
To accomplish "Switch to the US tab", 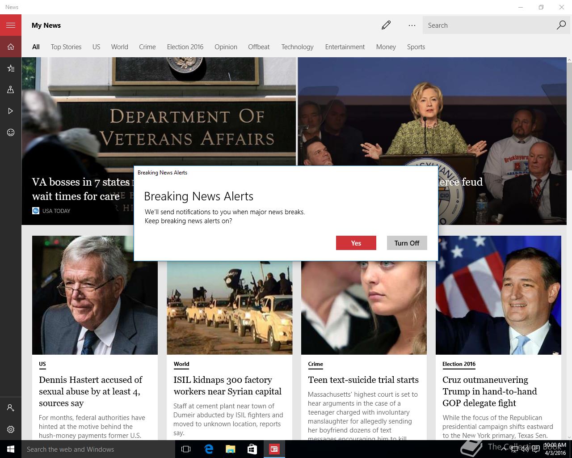I will (x=96, y=47).
